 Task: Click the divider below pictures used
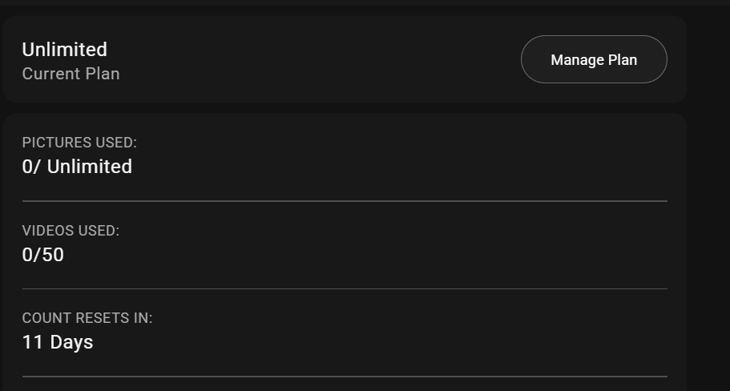coord(345,201)
